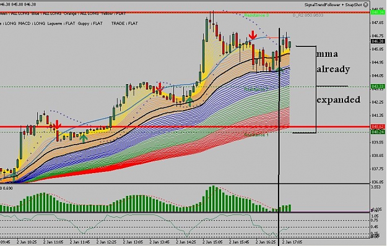Click the 2 Jan 16:25 time label

[266, 242]
